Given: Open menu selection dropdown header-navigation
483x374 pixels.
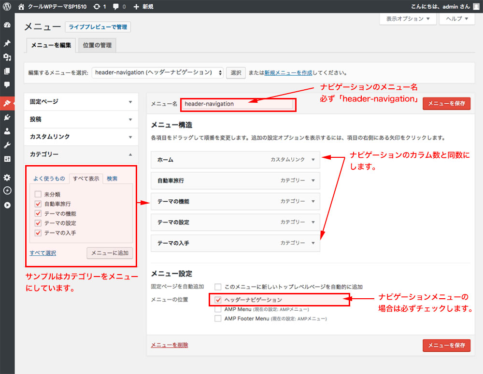Looking at the screenshot, I should coord(157,73).
